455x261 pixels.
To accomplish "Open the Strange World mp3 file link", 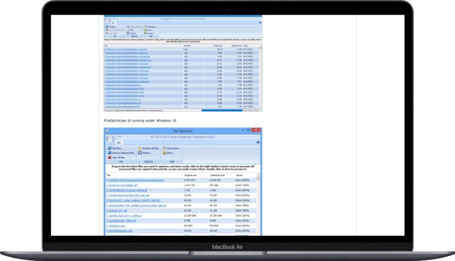I will click(135, 180).
